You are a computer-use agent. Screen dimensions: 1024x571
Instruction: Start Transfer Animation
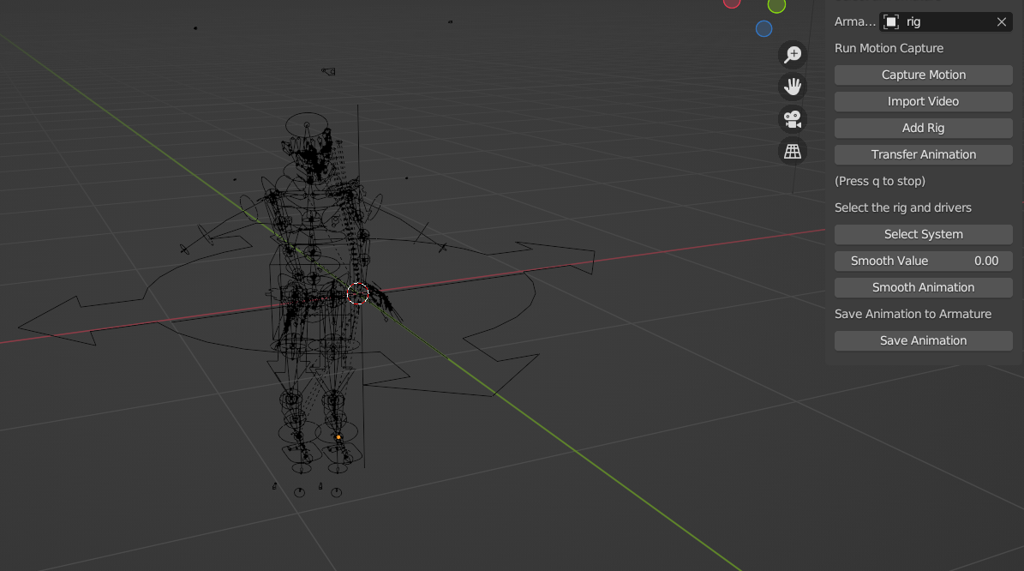point(923,154)
